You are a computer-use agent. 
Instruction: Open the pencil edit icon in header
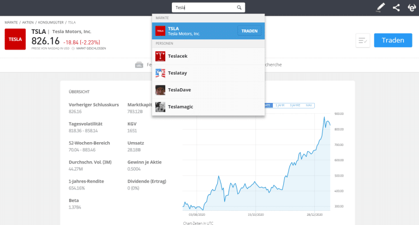pos(381,8)
